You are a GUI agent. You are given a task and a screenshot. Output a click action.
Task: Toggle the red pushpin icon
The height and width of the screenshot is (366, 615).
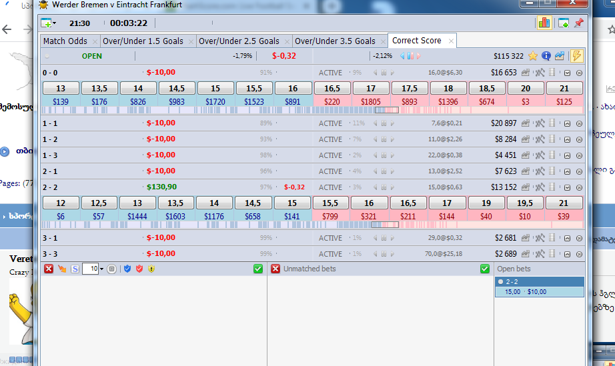578,23
